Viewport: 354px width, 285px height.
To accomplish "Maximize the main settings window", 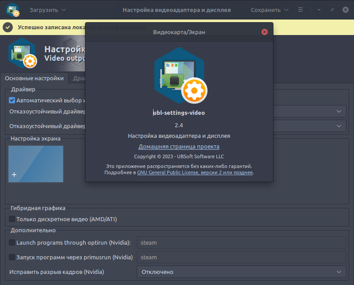I will point(332,10).
